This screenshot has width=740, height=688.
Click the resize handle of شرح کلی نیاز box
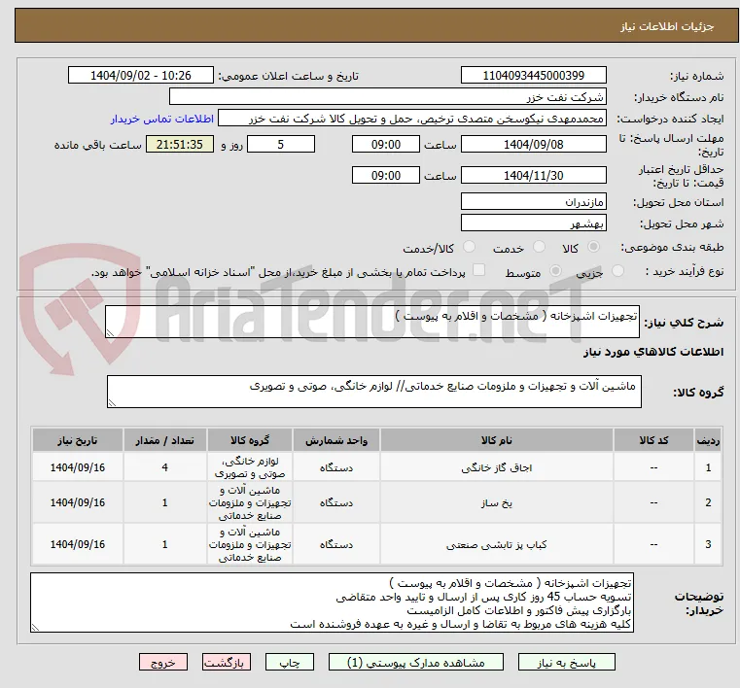click(110, 333)
